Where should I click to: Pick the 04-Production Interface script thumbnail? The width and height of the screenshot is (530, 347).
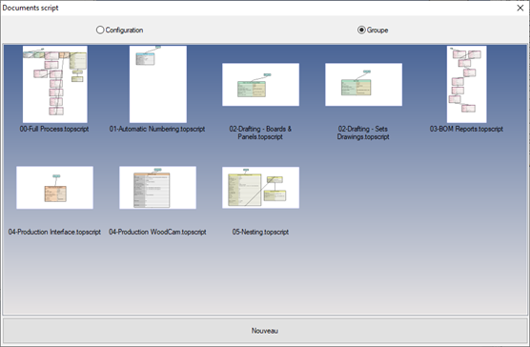pos(54,188)
